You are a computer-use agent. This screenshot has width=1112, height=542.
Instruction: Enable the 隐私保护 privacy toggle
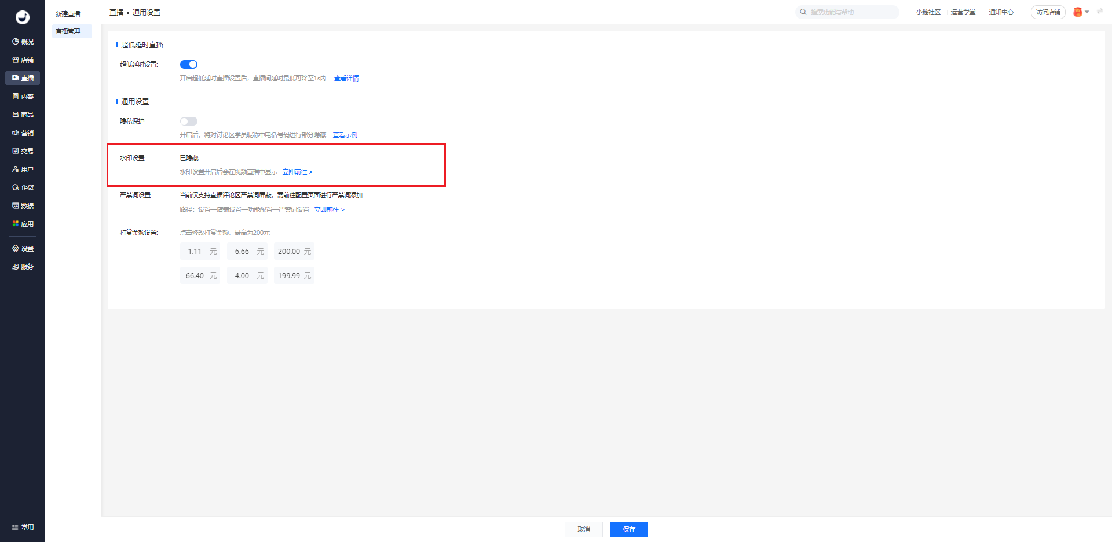tap(189, 121)
